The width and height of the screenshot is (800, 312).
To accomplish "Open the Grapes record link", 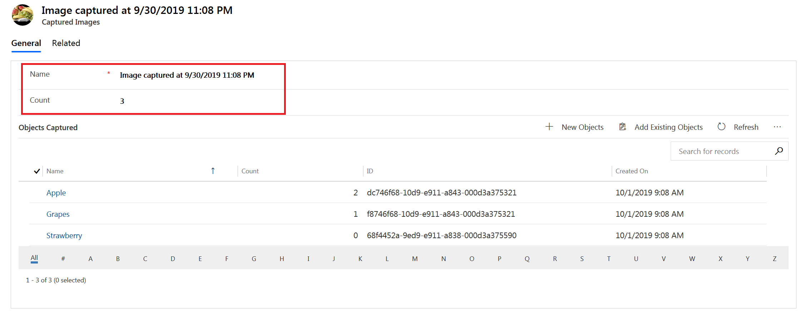I will [58, 214].
